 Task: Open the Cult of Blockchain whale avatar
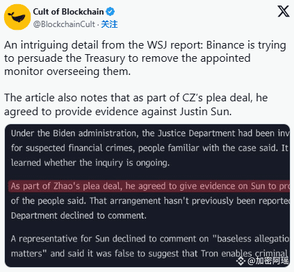17,17
